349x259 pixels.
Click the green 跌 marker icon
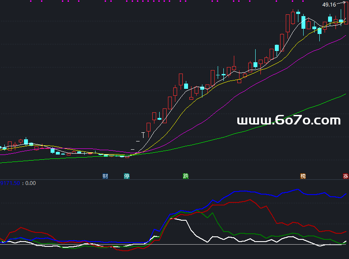[x=186, y=176]
